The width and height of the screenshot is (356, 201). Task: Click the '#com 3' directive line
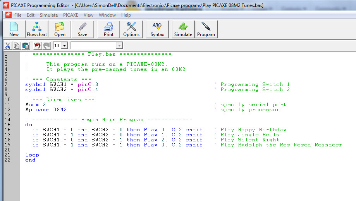pyautogui.click(x=36, y=105)
